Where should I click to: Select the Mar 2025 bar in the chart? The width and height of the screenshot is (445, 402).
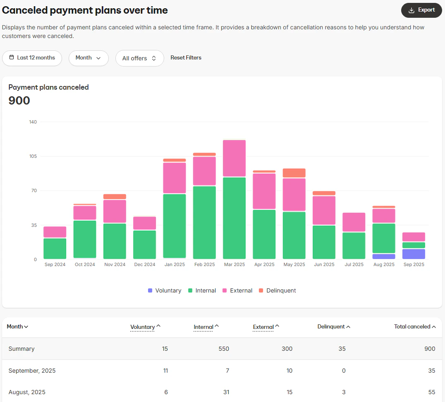[234, 198]
